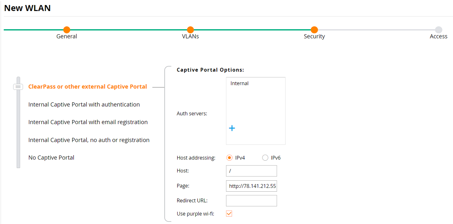Select Internal Captive Portal with authentication
This screenshot has width=453, height=224.
coord(84,105)
